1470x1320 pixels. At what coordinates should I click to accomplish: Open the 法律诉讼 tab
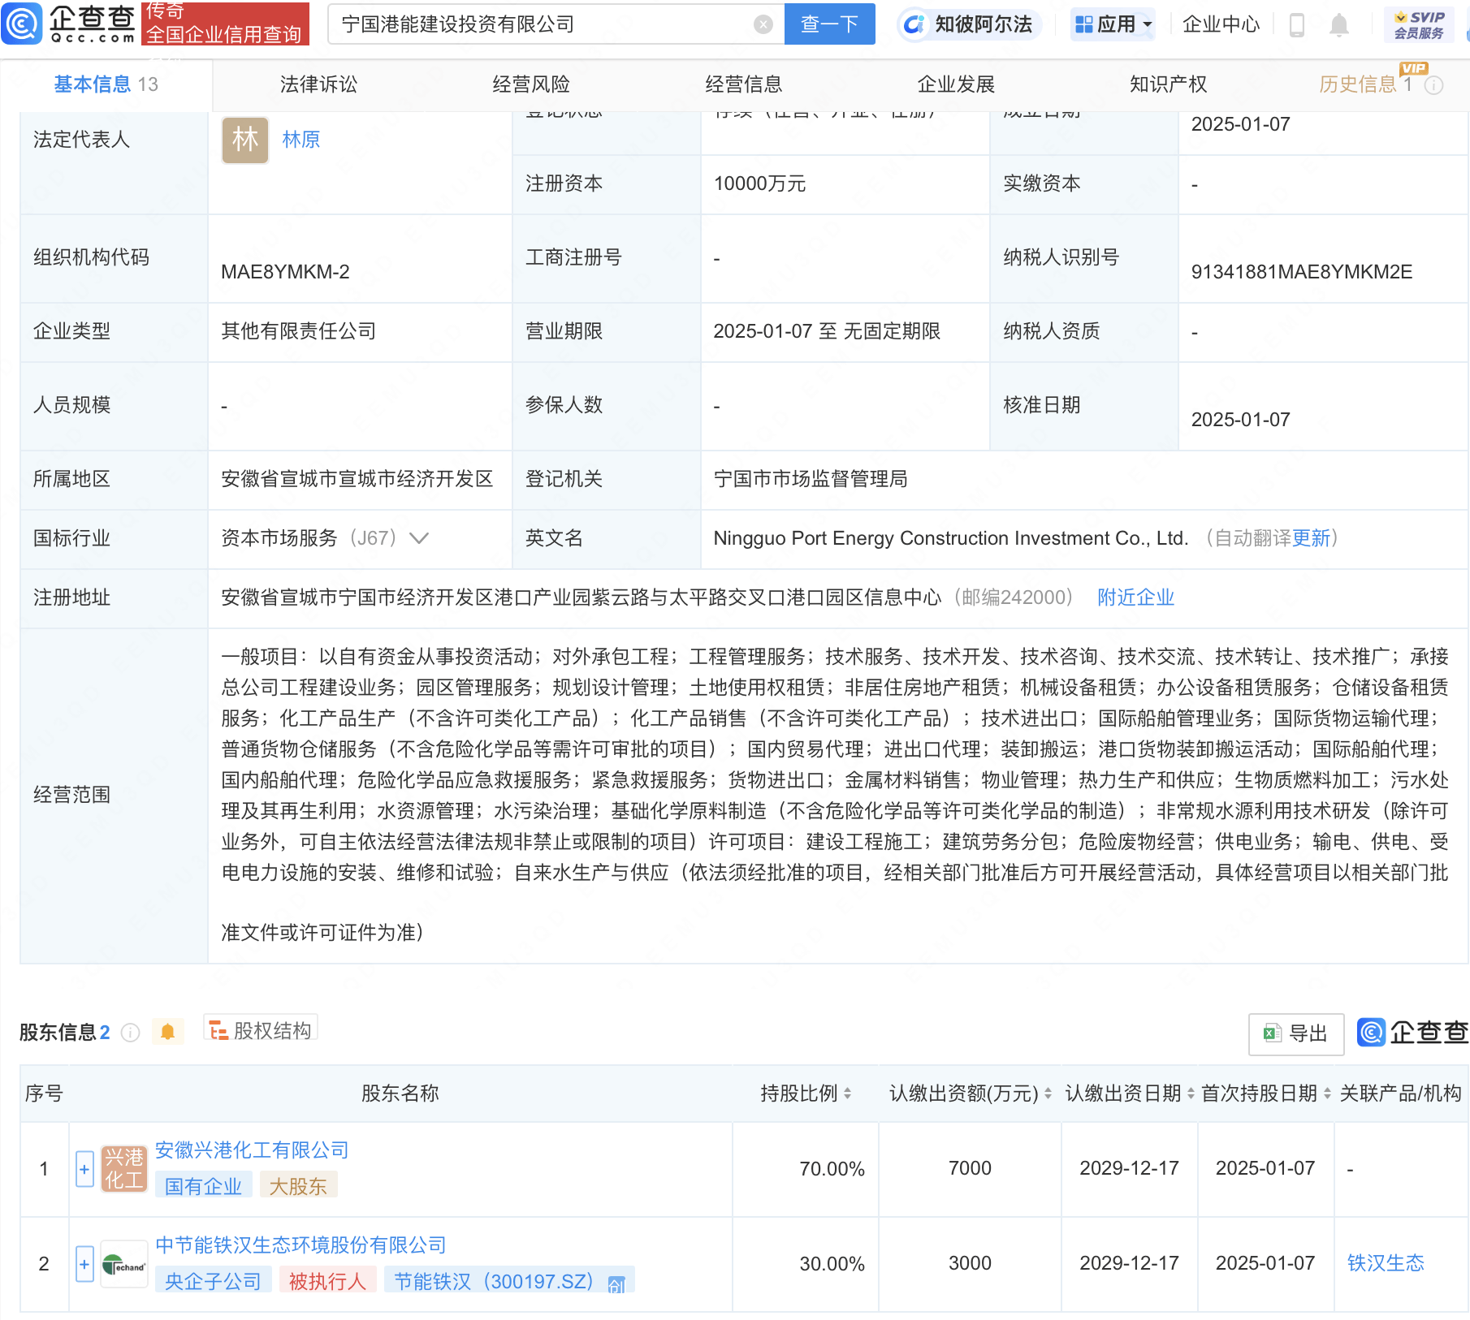pos(318,84)
